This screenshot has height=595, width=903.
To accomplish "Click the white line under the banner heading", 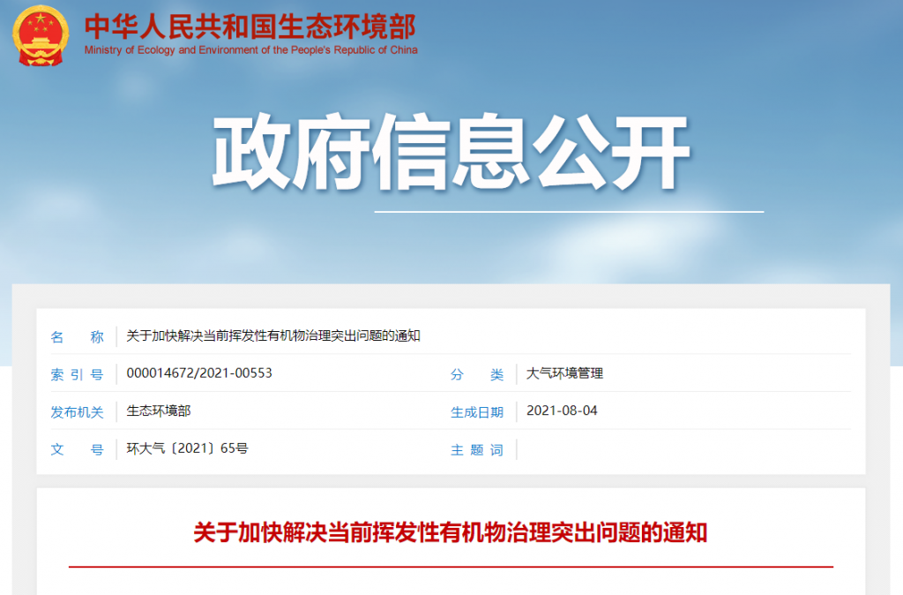I will [x=569, y=212].
